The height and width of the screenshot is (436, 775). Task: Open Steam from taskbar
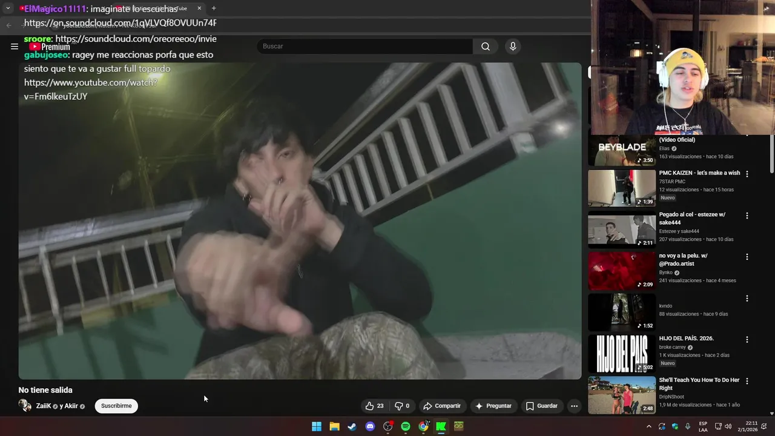point(352,426)
